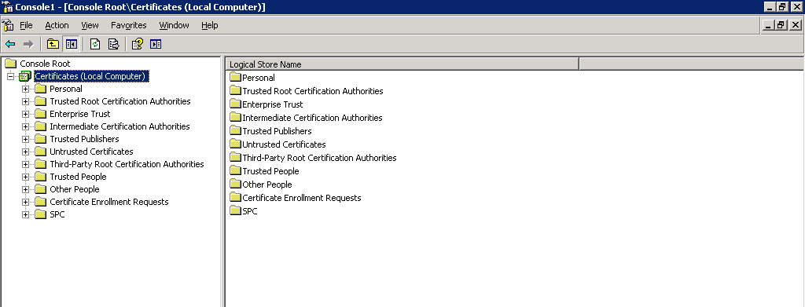Expand the Trusted People tree node
The height and width of the screenshot is (307, 805).
coord(25,177)
